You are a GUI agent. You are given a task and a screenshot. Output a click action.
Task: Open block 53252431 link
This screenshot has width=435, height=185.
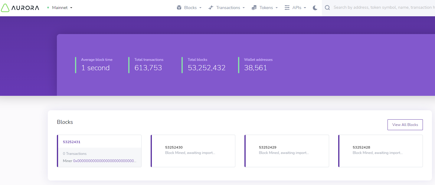(x=72, y=142)
